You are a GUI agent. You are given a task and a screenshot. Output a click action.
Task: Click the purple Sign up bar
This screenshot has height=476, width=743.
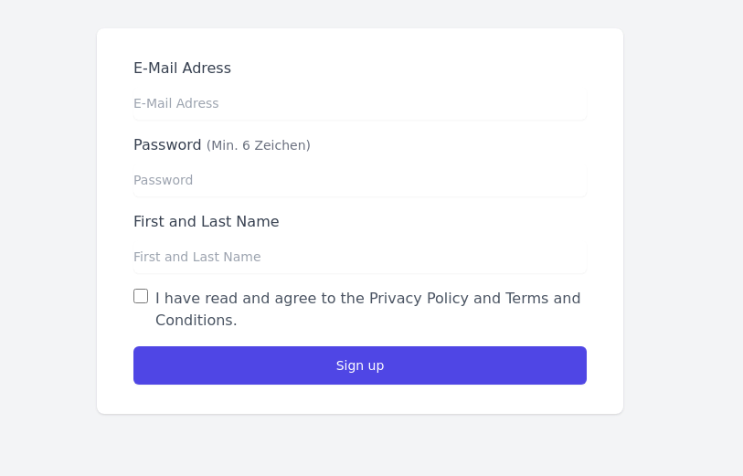tap(359, 365)
